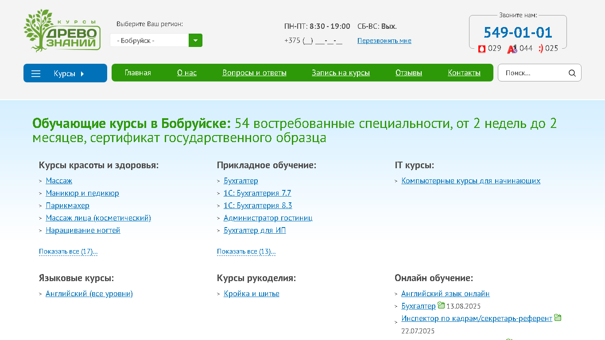Click the 'Языковые курсы:' heading
Viewport: 605px width, 340px height.
coord(76,278)
